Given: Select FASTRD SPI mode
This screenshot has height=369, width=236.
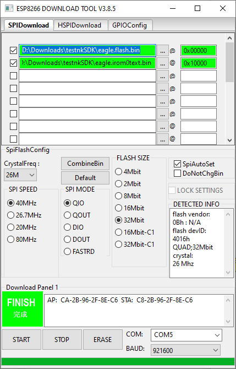Looking at the screenshot, I should [79, 252].
